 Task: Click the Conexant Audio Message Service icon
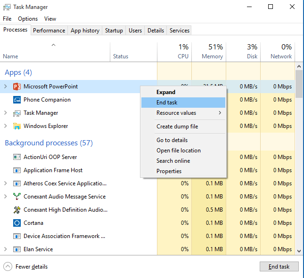(x=17, y=197)
